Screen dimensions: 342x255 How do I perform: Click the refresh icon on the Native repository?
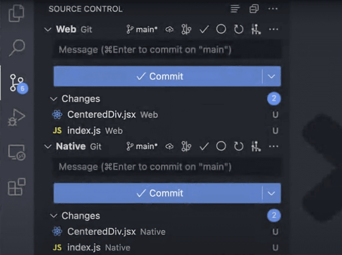coord(238,146)
